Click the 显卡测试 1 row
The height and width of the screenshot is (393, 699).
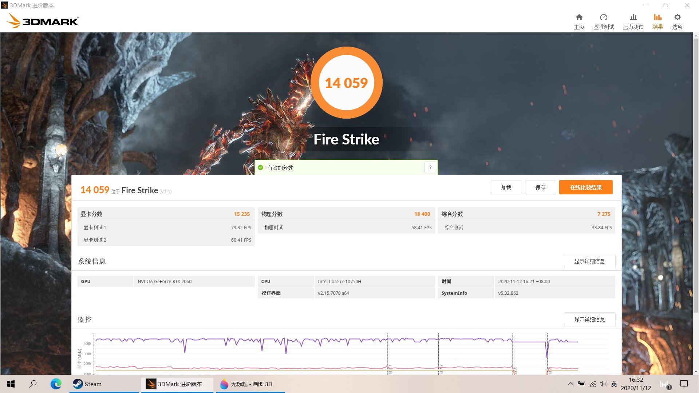pos(166,227)
